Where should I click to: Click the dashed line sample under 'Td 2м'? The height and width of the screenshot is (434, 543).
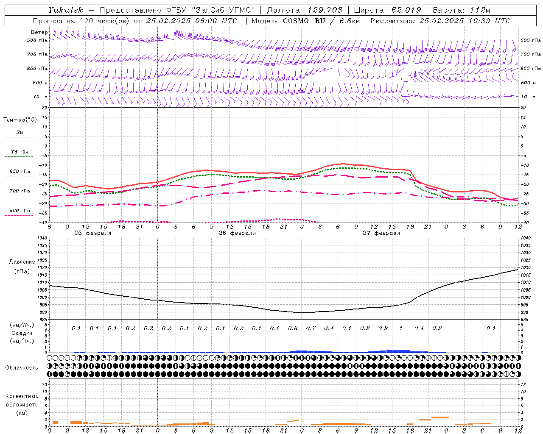[x=19, y=157]
